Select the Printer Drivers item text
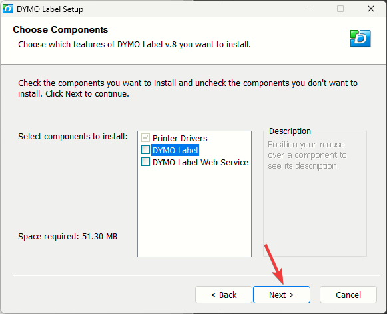The width and height of the screenshot is (387, 314). point(180,138)
